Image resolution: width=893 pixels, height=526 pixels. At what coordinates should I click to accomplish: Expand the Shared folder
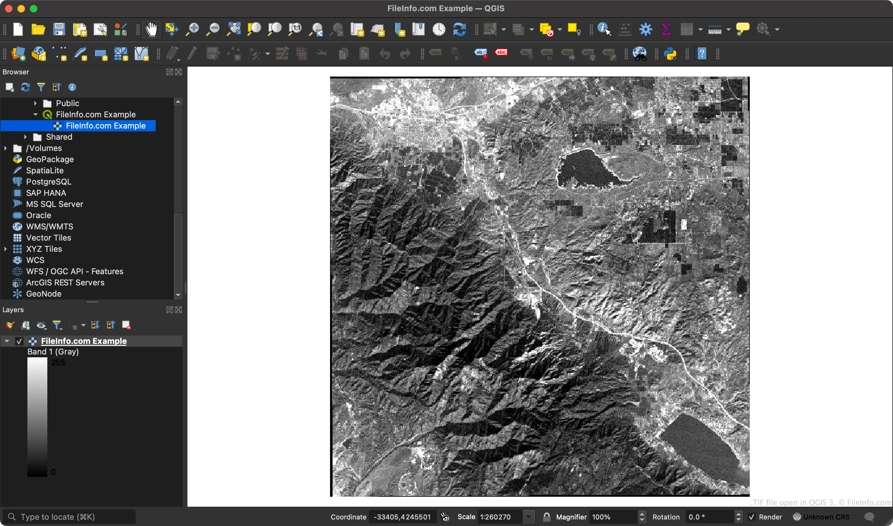pos(26,137)
